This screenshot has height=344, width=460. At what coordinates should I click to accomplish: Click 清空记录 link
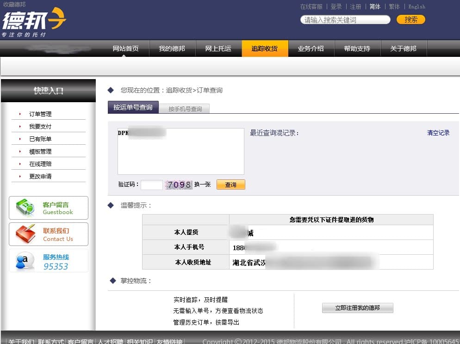(x=438, y=133)
